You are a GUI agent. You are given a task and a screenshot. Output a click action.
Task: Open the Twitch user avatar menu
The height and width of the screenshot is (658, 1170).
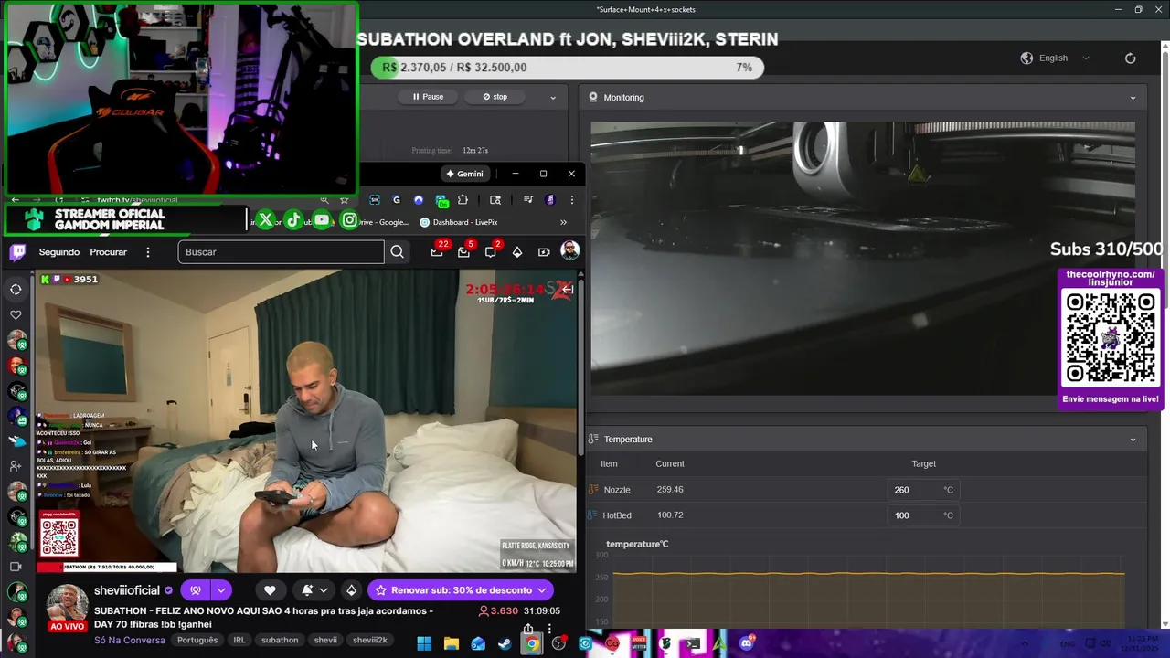click(x=569, y=251)
